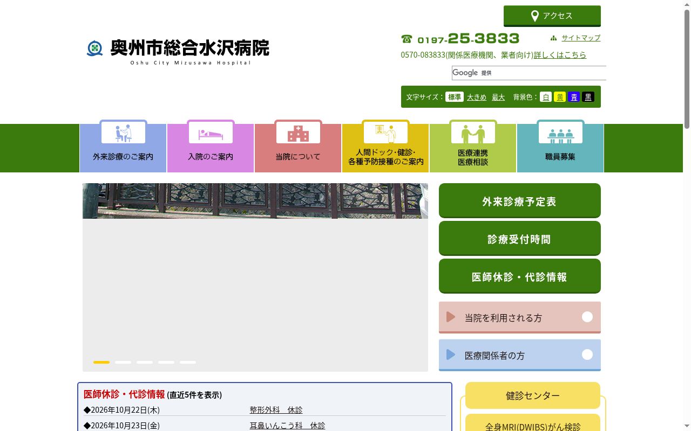Open the サイトマップ link

(x=581, y=38)
